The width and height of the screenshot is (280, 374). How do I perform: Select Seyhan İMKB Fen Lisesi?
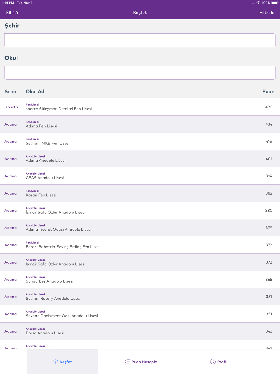(140, 142)
